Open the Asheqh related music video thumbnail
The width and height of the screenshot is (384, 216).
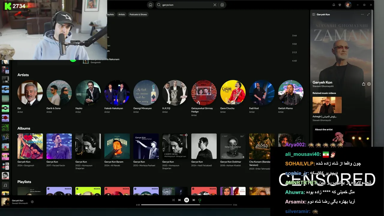click(x=327, y=105)
